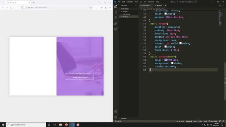
Task: Show hidden system tray icons
Action: tap(202, 125)
